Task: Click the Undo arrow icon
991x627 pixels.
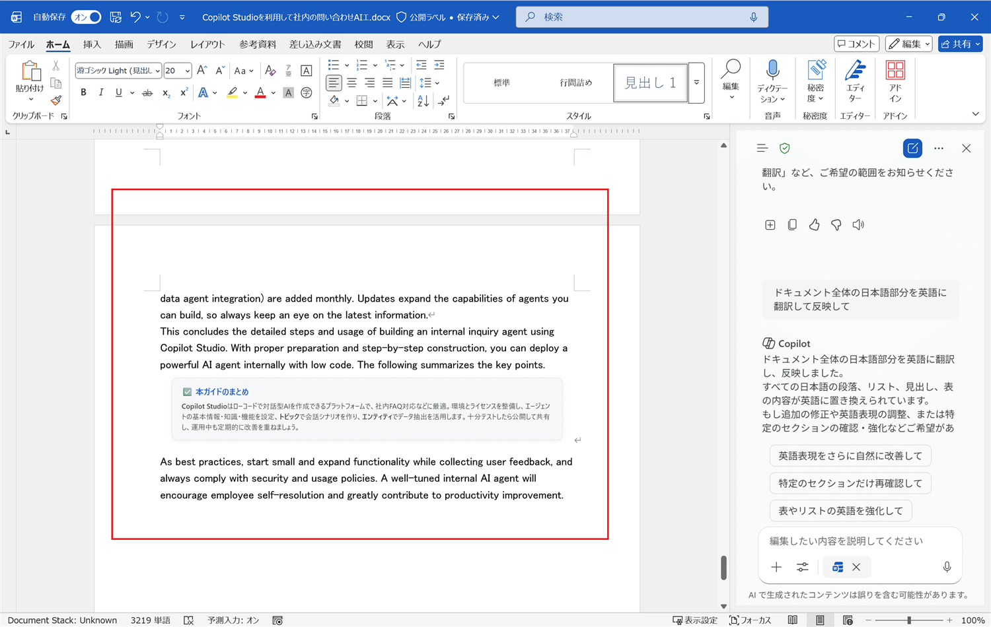Action: [x=135, y=17]
